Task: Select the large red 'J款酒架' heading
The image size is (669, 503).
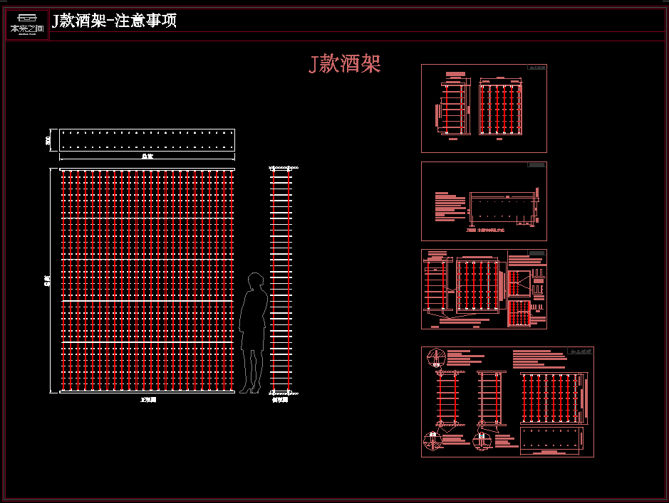Action: tap(345, 64)
